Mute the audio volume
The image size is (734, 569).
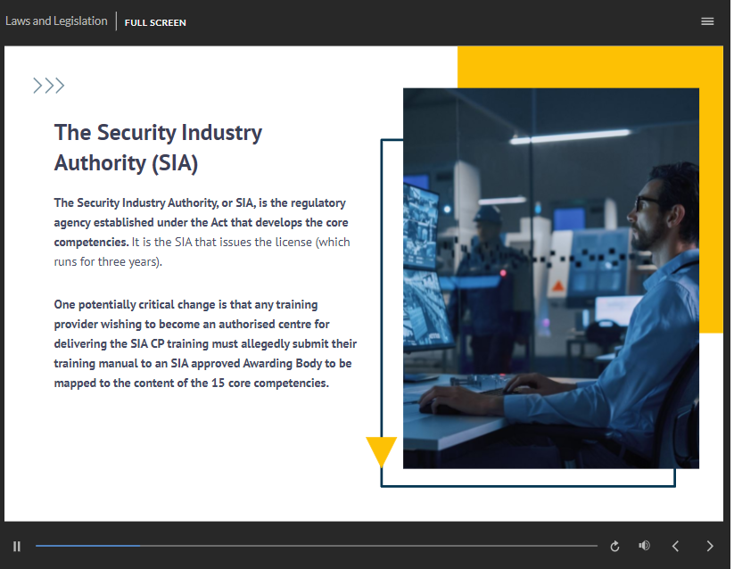click(644, 546)
